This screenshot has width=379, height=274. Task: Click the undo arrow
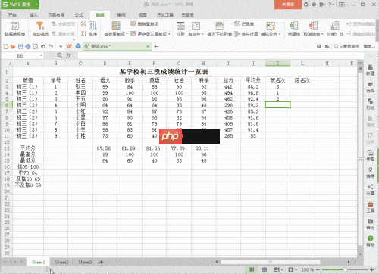tap(43, 46)
